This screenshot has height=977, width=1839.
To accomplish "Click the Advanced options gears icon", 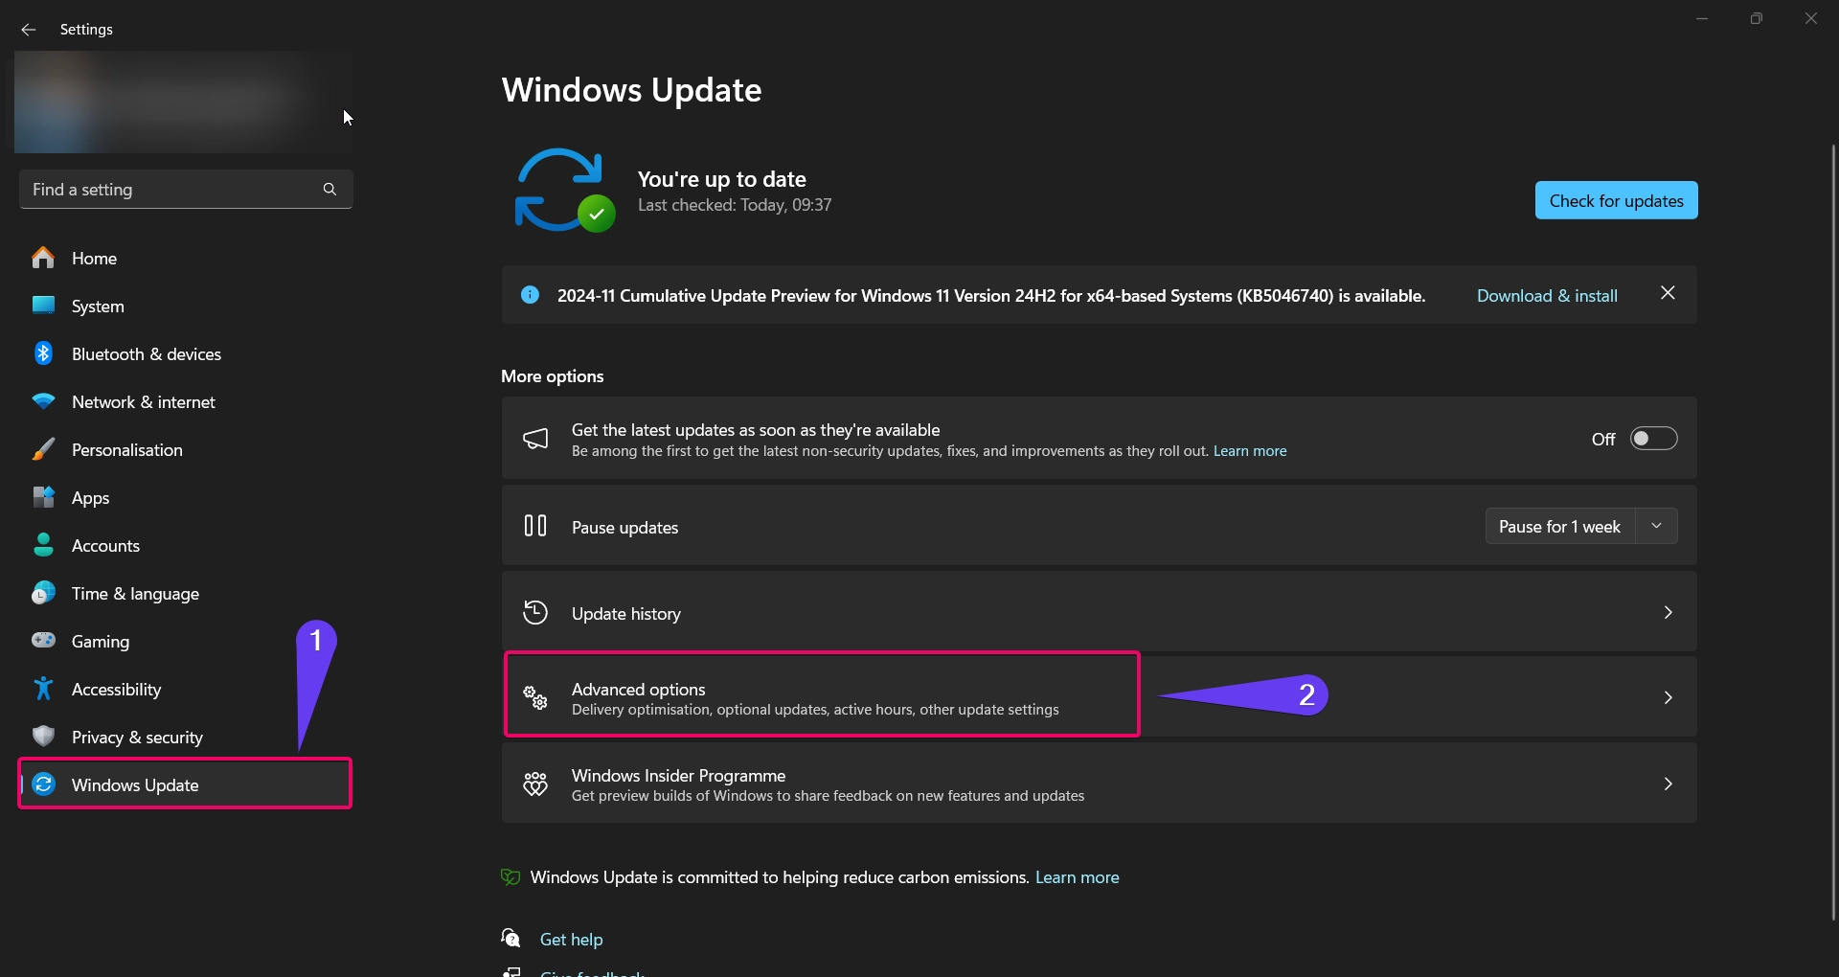I will (x=535, y=697).
